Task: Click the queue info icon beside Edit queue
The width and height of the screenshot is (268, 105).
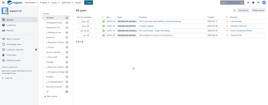Action: point(234,10)
